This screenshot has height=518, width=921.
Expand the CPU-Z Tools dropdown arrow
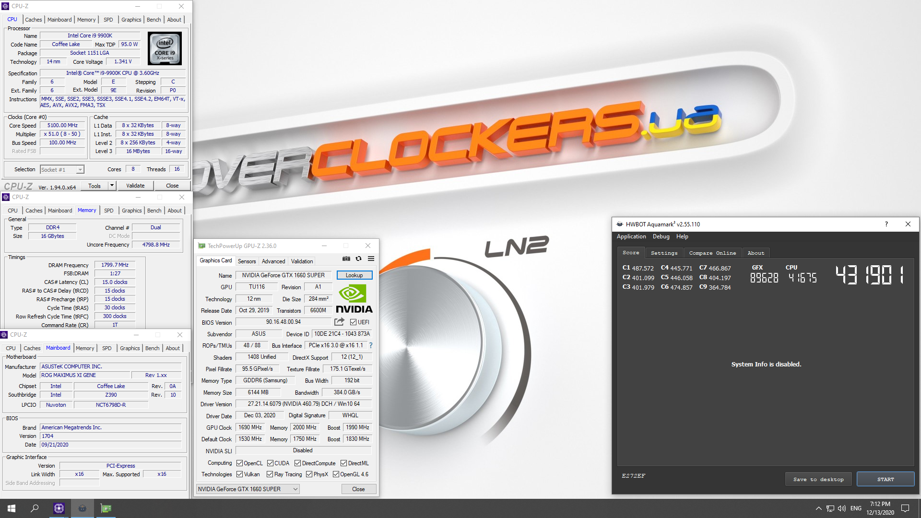click(112, 186)
